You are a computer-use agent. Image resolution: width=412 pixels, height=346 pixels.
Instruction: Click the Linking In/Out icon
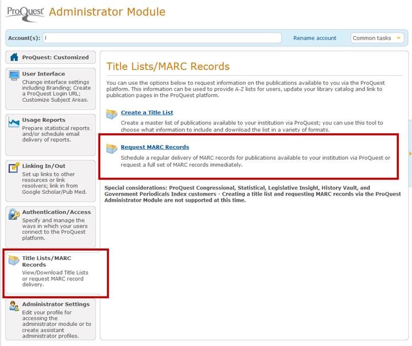tap(14, 167)
